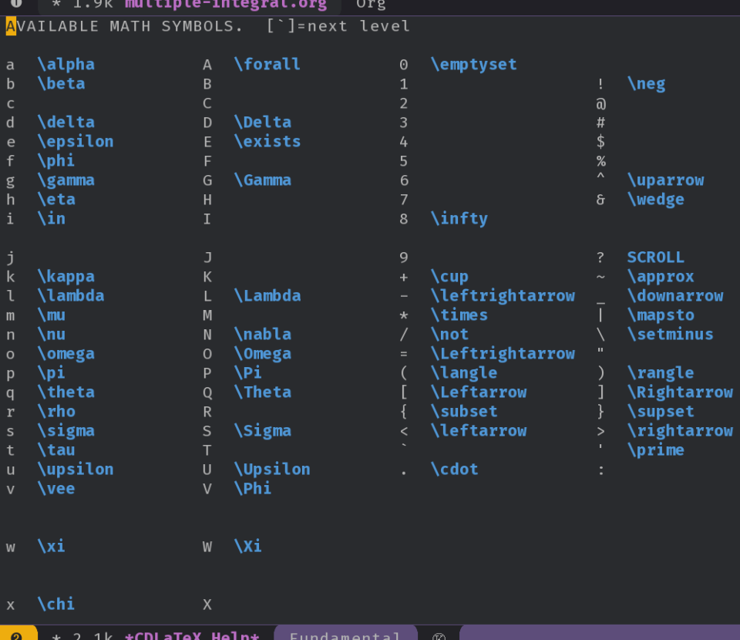
Task: Choose the \Leftrightarrow symbol entry
Action: (x=502, y=354)
